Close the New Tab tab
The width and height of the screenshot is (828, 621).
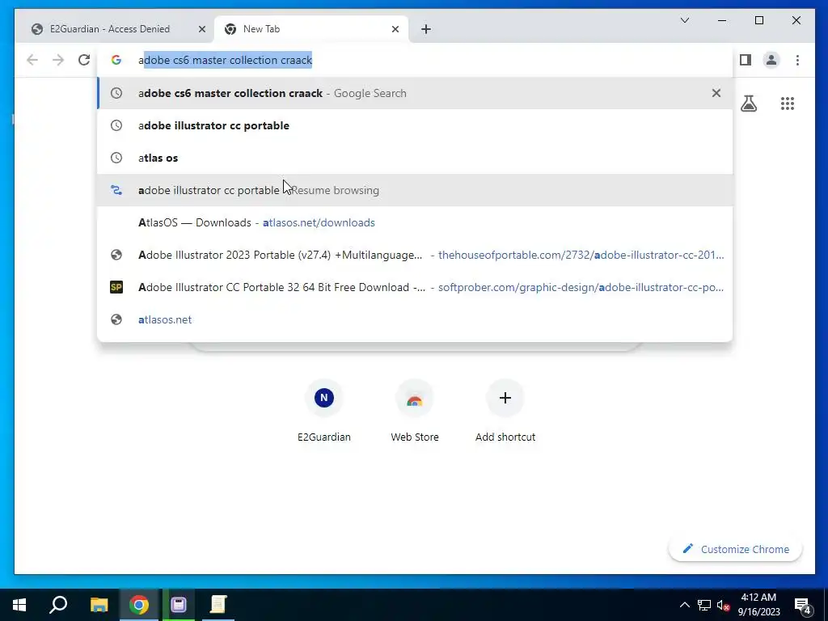(395, 30)
